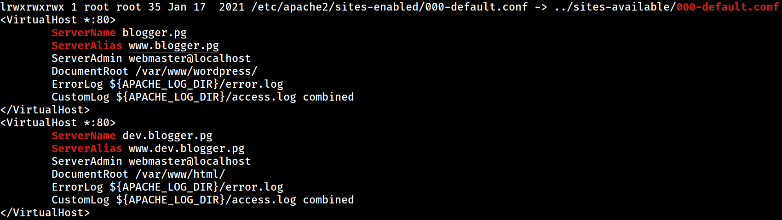The width and height of the screenshot is (782, 220).
Task: Click the first closing VirtualHost tag
Action: (45, 110)
